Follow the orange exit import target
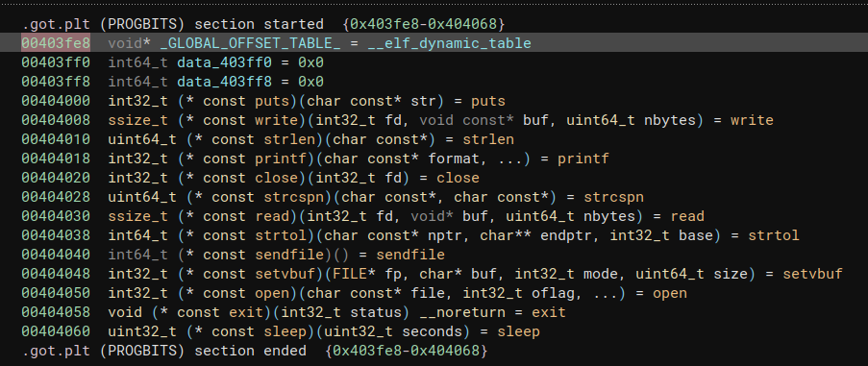The width and height of the screenshot is (868, 366). click(549, 312)
